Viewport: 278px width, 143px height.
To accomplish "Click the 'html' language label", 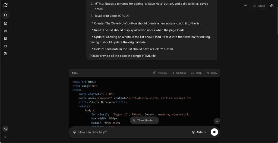I will coord(75,73).
